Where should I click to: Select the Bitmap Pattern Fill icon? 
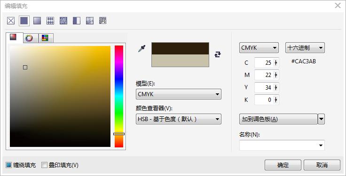63,21
